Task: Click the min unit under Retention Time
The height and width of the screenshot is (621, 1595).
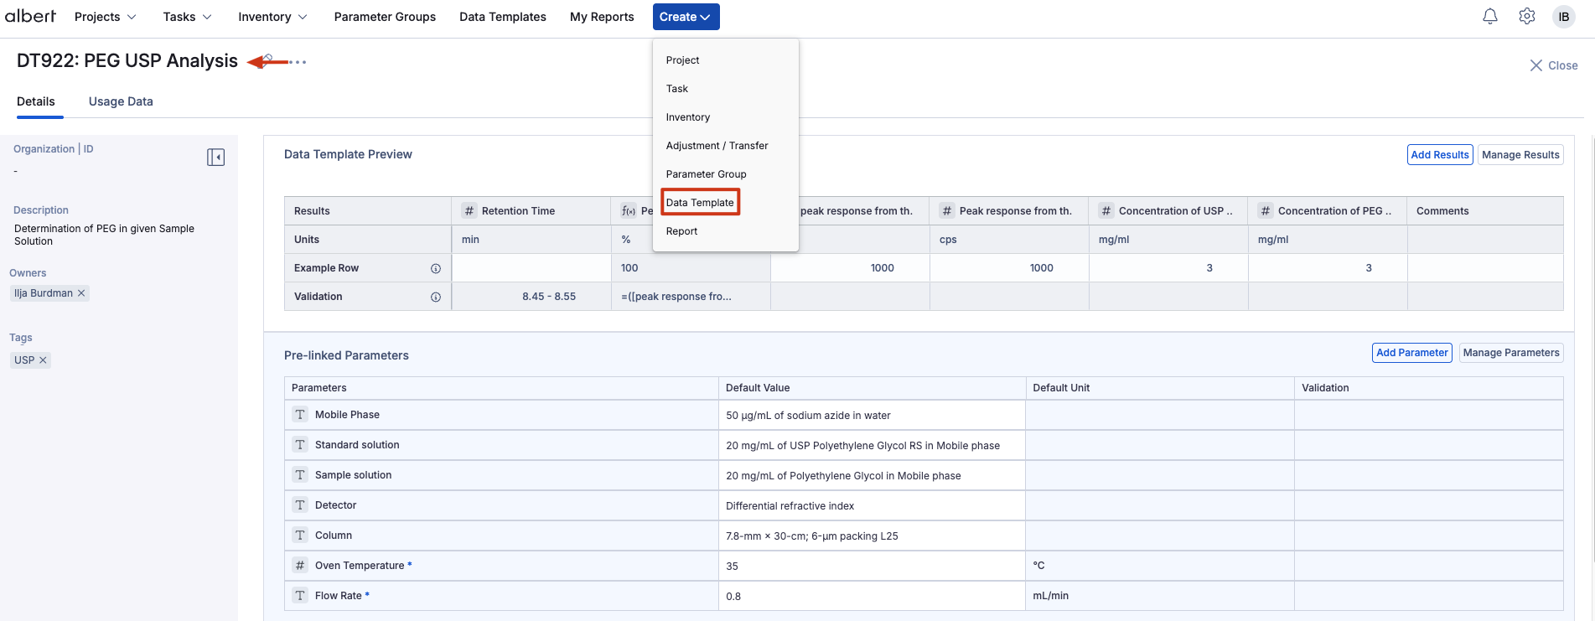Action: pyautogui.click(x=531, y=240)
